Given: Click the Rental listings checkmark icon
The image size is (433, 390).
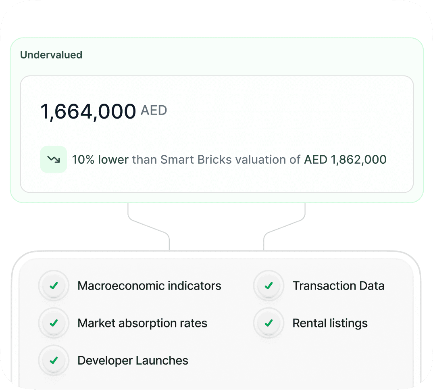Looking at the screenshot, I should click(269, 323).
